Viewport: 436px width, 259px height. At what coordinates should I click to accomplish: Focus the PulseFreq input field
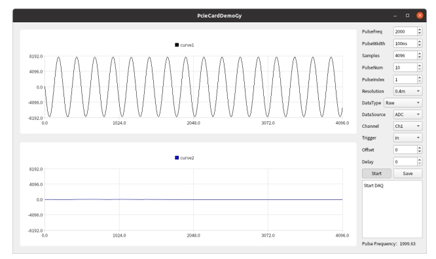pyautogui.click(x=405, y=31)
